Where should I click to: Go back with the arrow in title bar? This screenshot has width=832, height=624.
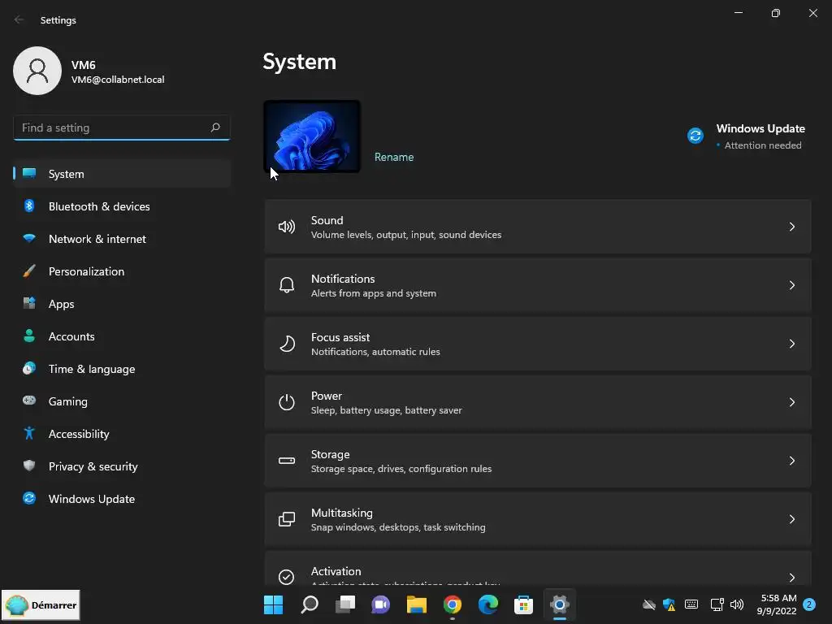click(x=19, y=19)
